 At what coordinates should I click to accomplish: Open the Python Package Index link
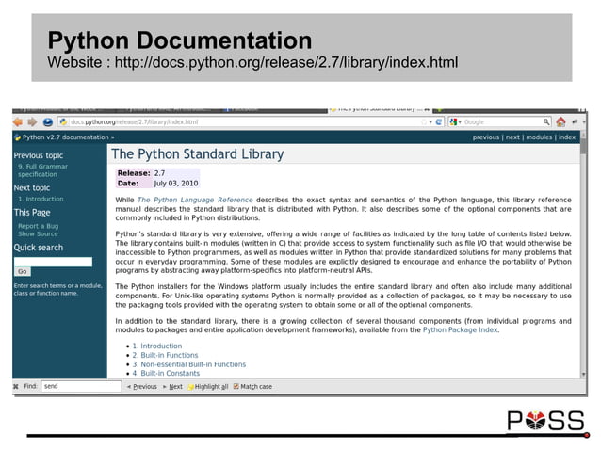pos(460,330)
